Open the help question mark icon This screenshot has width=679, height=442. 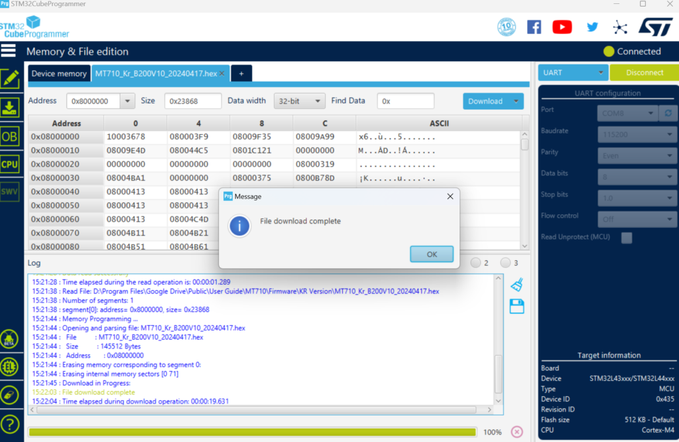click(x=9, y=424)
